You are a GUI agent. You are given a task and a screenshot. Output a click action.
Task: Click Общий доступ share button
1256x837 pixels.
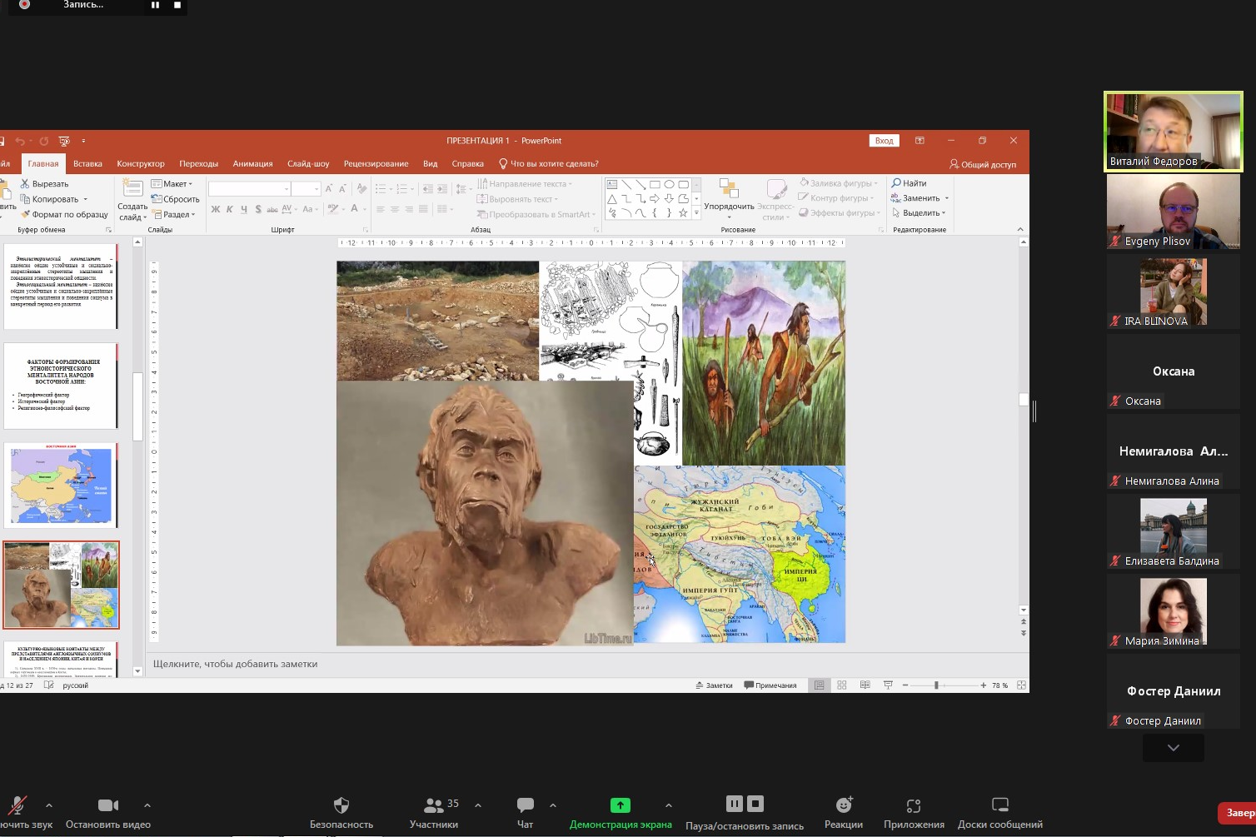pyautogui.click(x=983, y=165)
